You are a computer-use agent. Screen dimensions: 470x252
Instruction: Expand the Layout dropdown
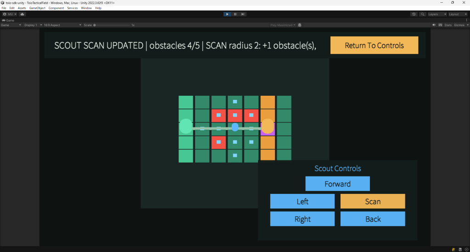tap(458, 14)
